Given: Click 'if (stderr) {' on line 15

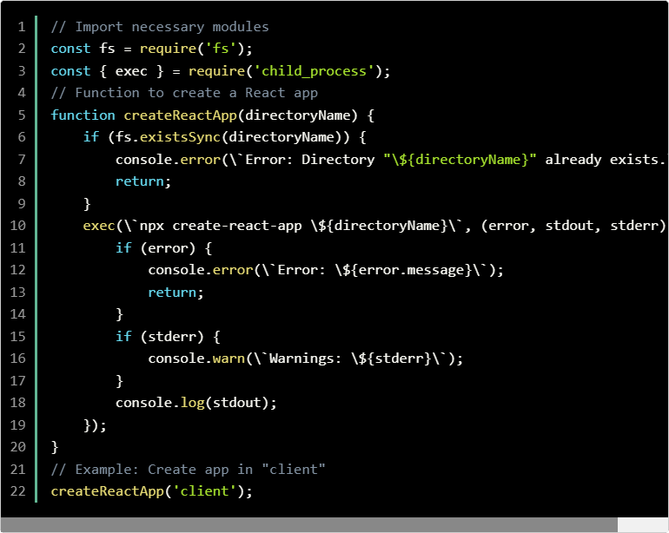Looking at the screenshot, I should point(168,337).
